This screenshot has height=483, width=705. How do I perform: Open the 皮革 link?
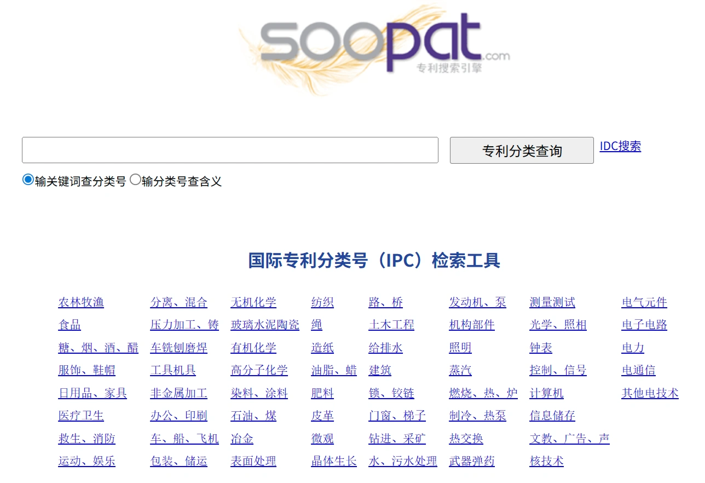[x=322, y=416]
